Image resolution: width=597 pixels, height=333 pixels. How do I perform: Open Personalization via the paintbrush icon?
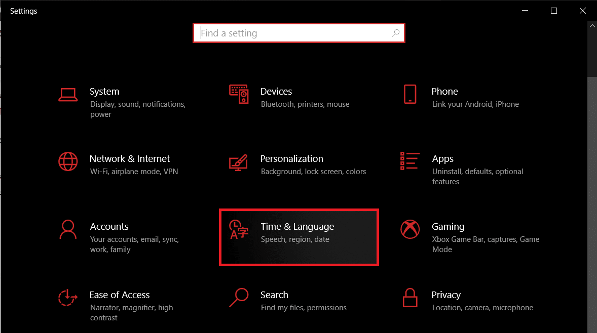238,163
